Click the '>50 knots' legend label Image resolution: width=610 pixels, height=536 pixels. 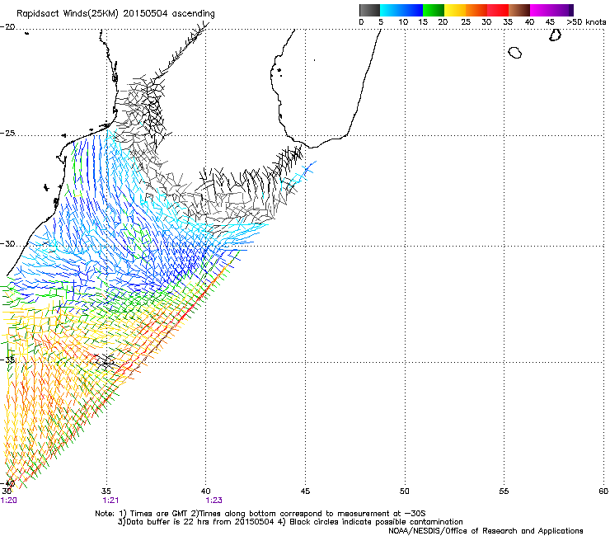586,22
